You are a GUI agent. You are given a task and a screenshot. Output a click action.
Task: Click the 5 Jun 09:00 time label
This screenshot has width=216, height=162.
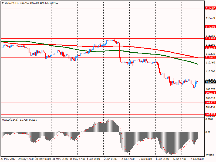point(145,159)
